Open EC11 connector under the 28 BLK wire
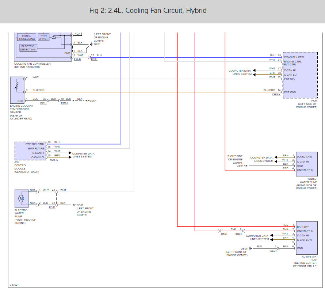The height and width of the screenshot is (293, 325). click(43, 103)
